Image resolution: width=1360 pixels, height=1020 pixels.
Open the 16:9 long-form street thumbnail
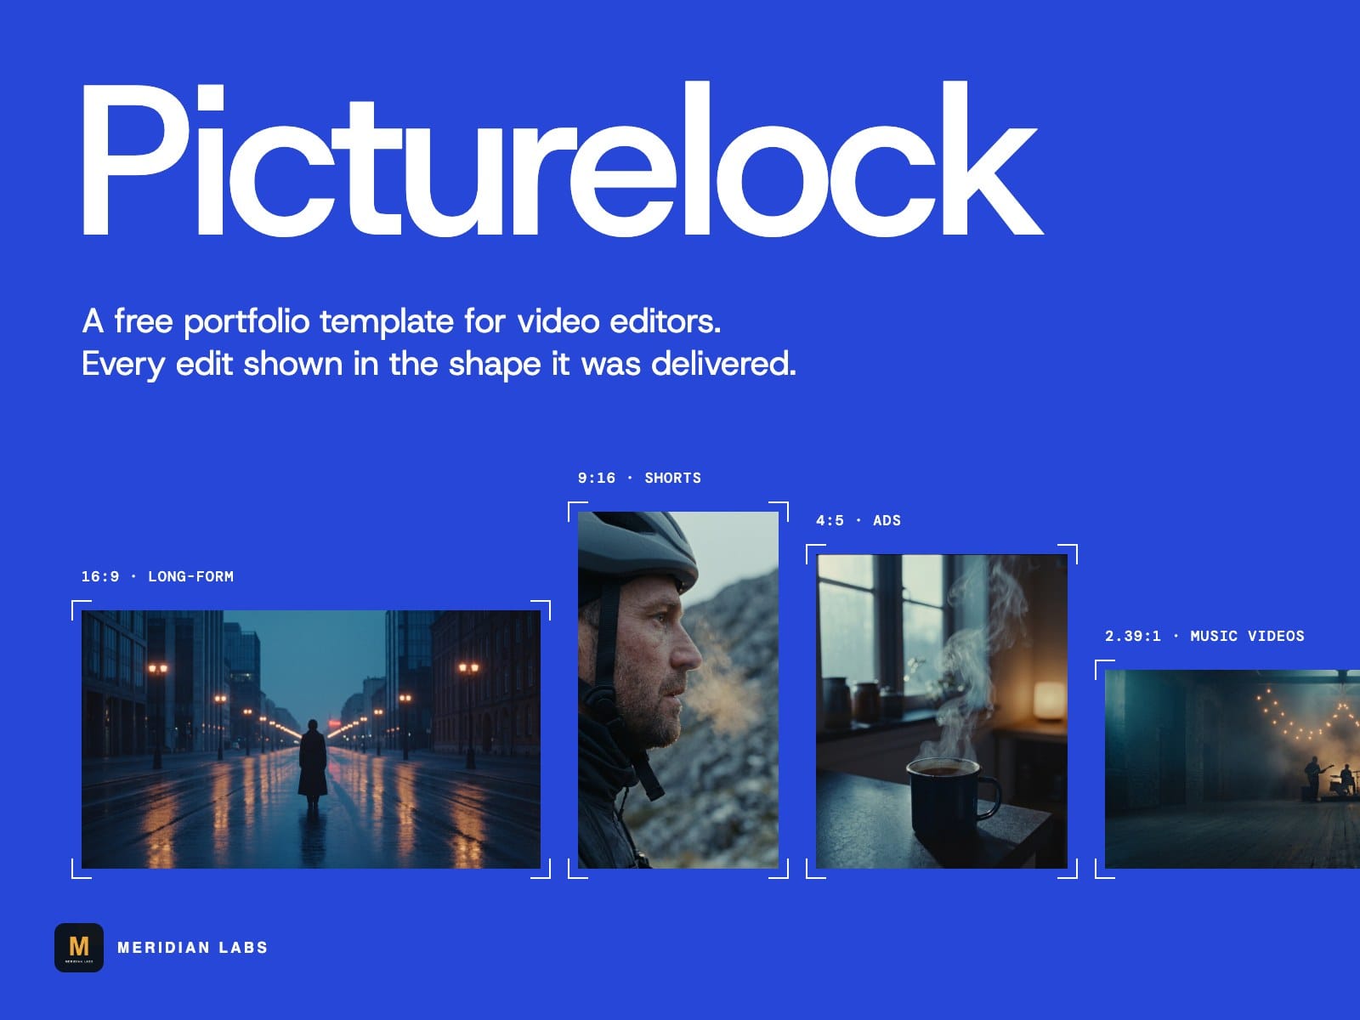click(311, 739)
